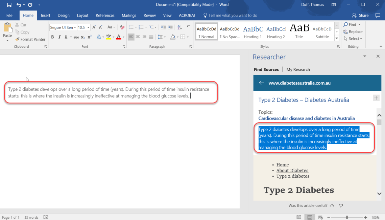Clear all formatting with the eraser icon
Image resolution: width=385 pixels, height=220 pixels.
pyautogui.click(x=122, y=27)
